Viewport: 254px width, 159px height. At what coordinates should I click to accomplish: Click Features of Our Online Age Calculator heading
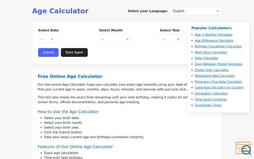pos(75,147)
